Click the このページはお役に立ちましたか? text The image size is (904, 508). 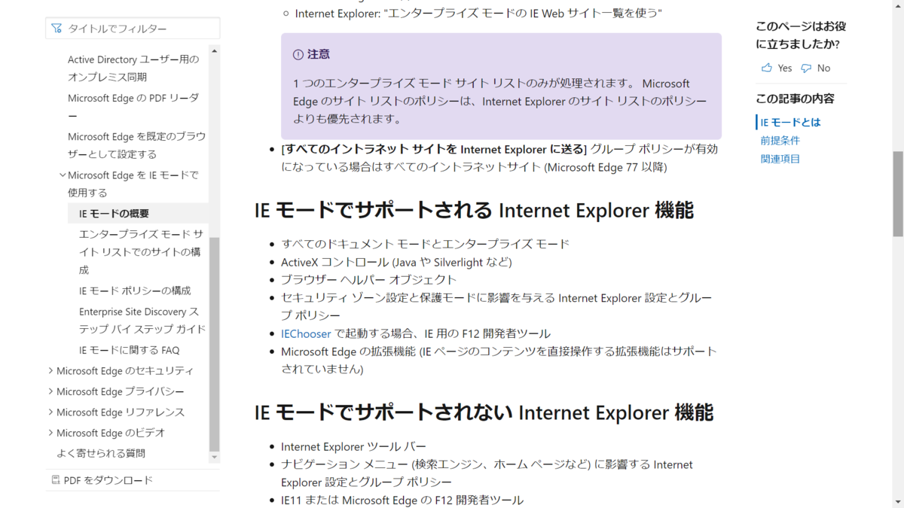tap(801, 35)
